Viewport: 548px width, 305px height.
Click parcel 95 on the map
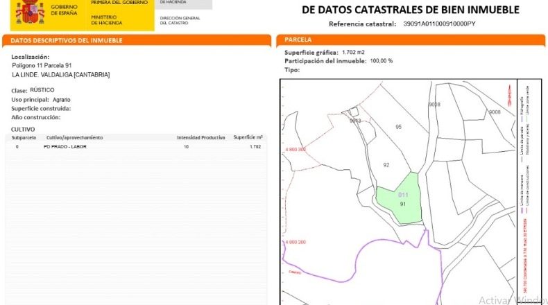398,127
